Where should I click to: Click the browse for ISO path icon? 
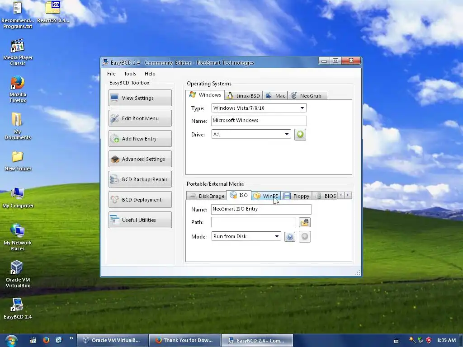click(305, 222)
